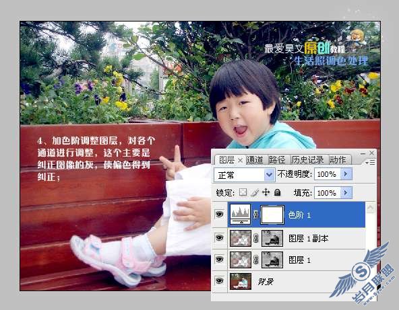Select the 图层 tab
The width and height of the screenshot is (399, 310).
[x=226, y=160]
